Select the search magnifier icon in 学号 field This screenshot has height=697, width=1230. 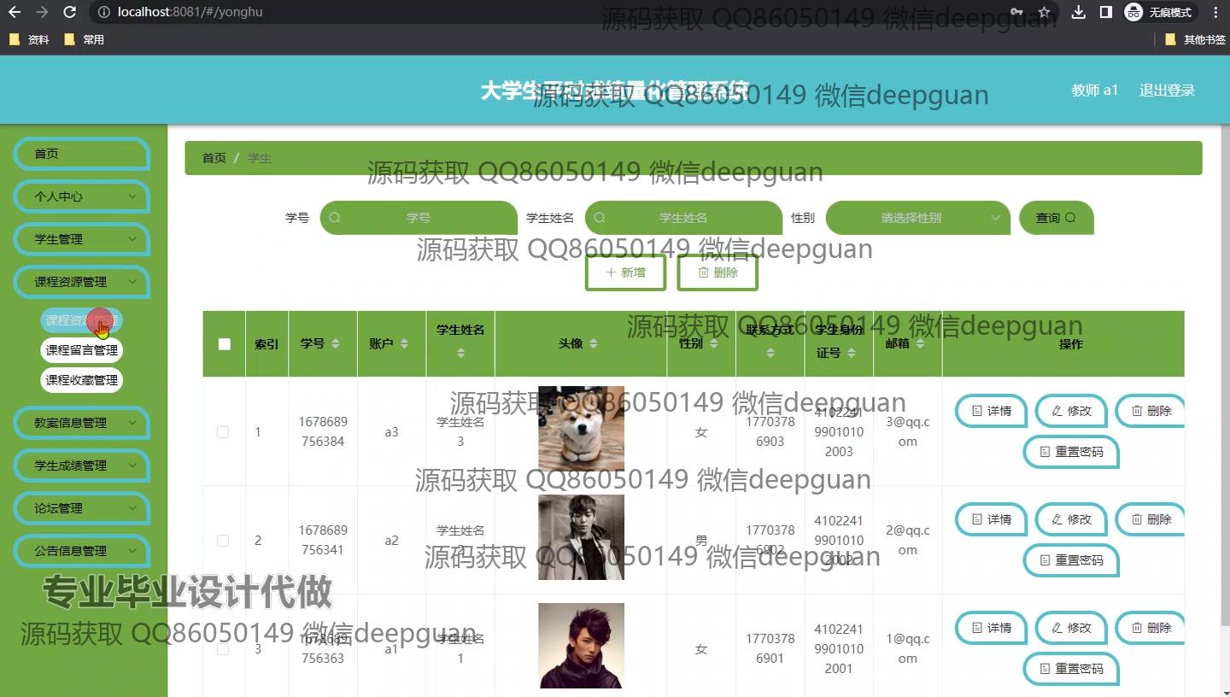click(334, 218)
